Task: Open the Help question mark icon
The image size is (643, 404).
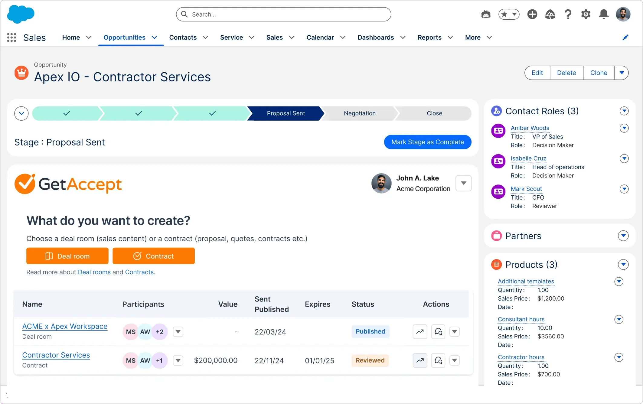Action: click(568, 14)
